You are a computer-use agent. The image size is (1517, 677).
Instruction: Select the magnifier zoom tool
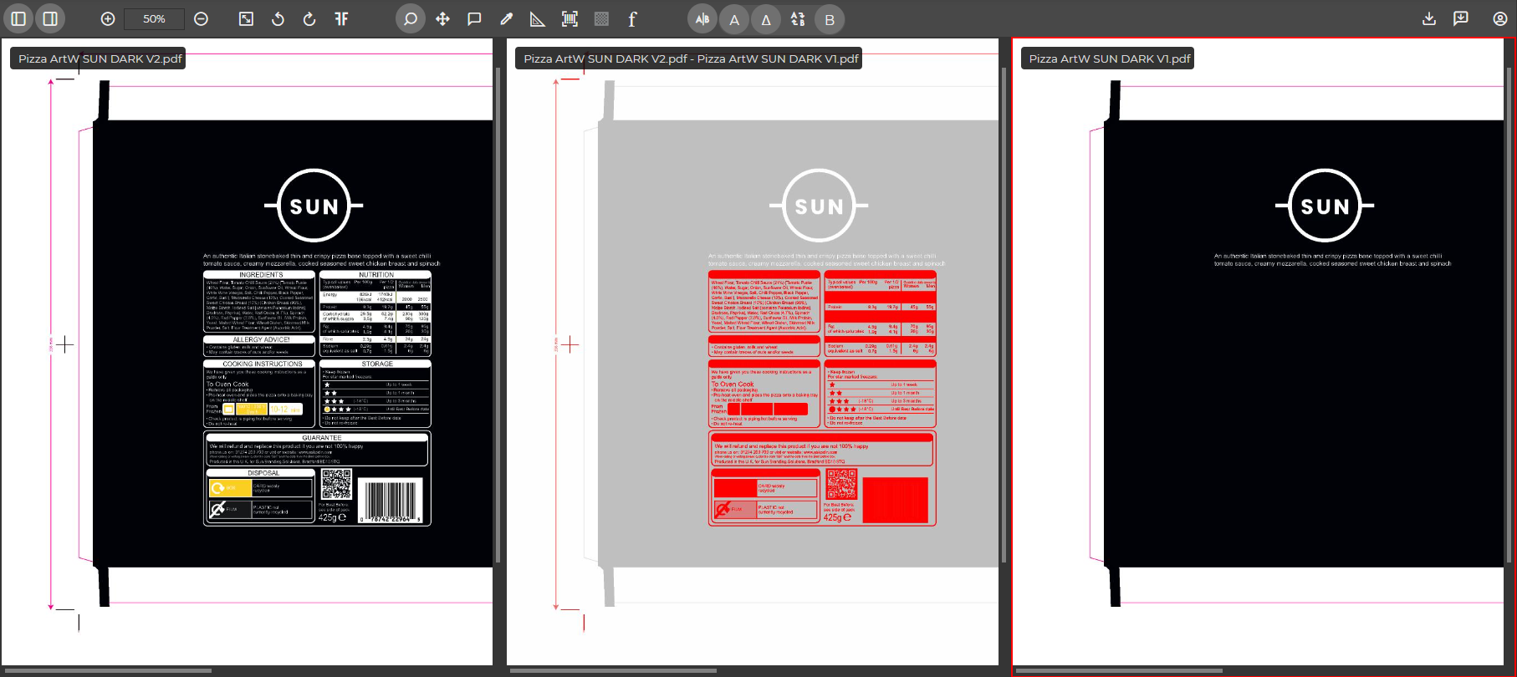tap(410, 18)
